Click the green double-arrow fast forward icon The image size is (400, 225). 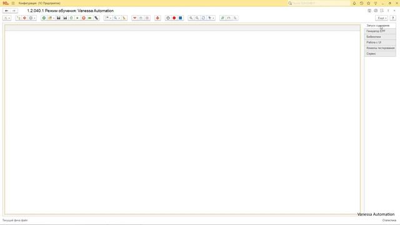point(90,18)
